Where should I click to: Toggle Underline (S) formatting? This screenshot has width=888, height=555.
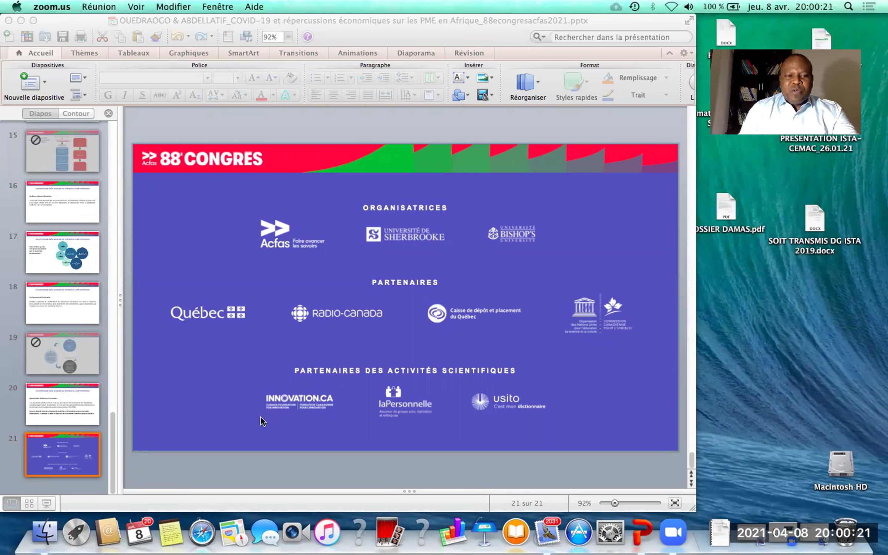142,95
